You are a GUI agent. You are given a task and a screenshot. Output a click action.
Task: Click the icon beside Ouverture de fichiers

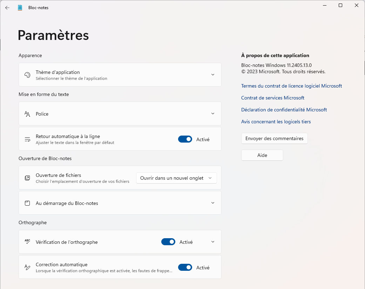[x=27, y=178]
